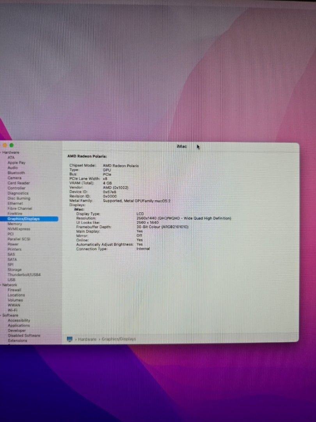Click the computer icon in path bar

click(x=69, y=339)
